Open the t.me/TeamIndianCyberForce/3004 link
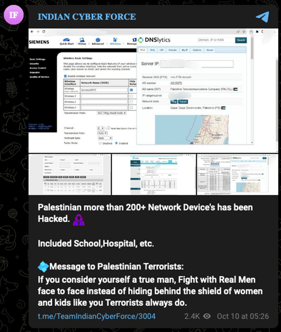Image resolution: width=281 pixels, height=332 pixels. click(97, 316)
